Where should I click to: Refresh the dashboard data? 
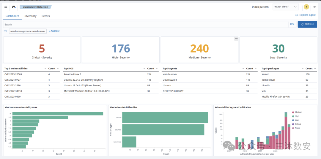point(307,24)
